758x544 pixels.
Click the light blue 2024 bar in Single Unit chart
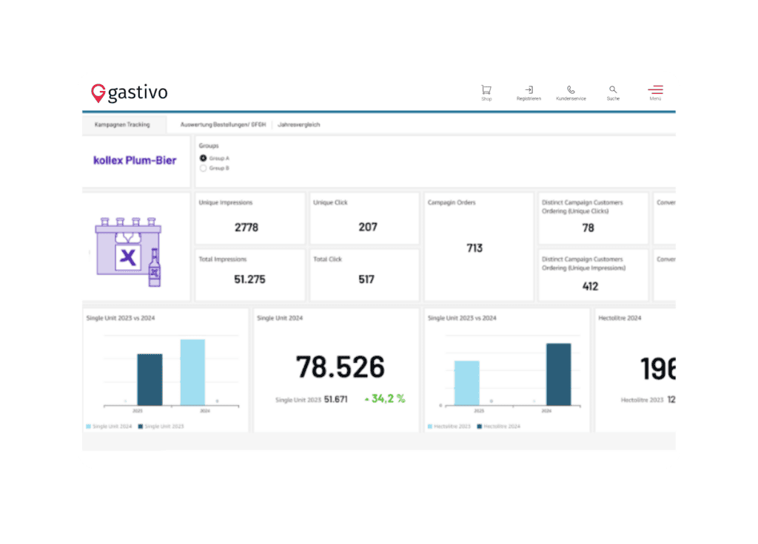pos(192,373)
